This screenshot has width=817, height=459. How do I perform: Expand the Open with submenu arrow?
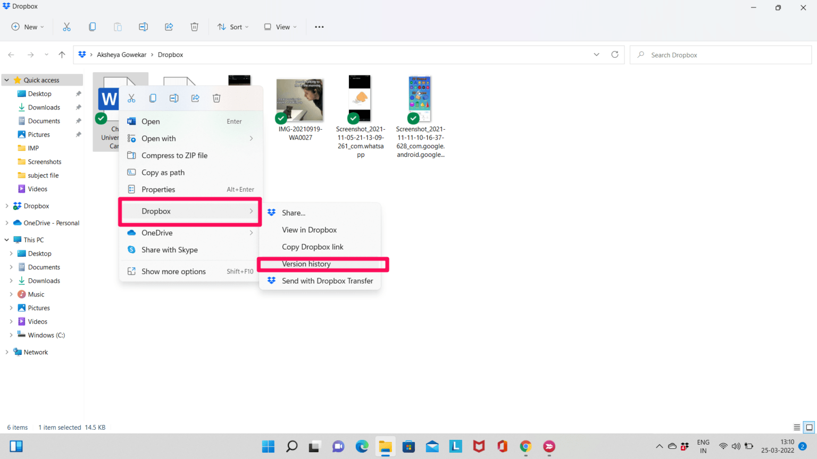[251, 138]
